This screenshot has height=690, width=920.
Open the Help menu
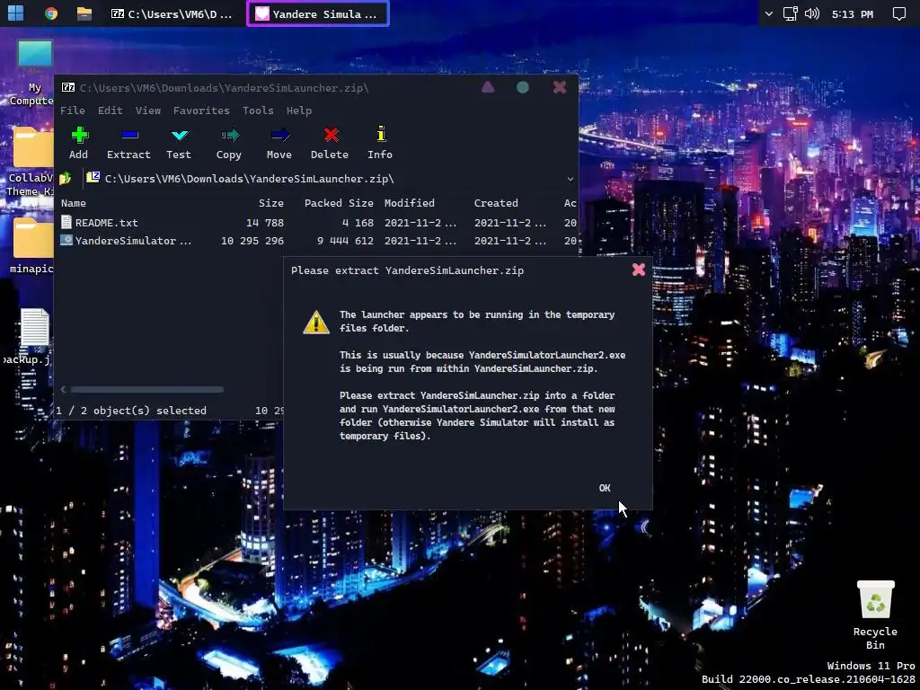tap(298, 111)
